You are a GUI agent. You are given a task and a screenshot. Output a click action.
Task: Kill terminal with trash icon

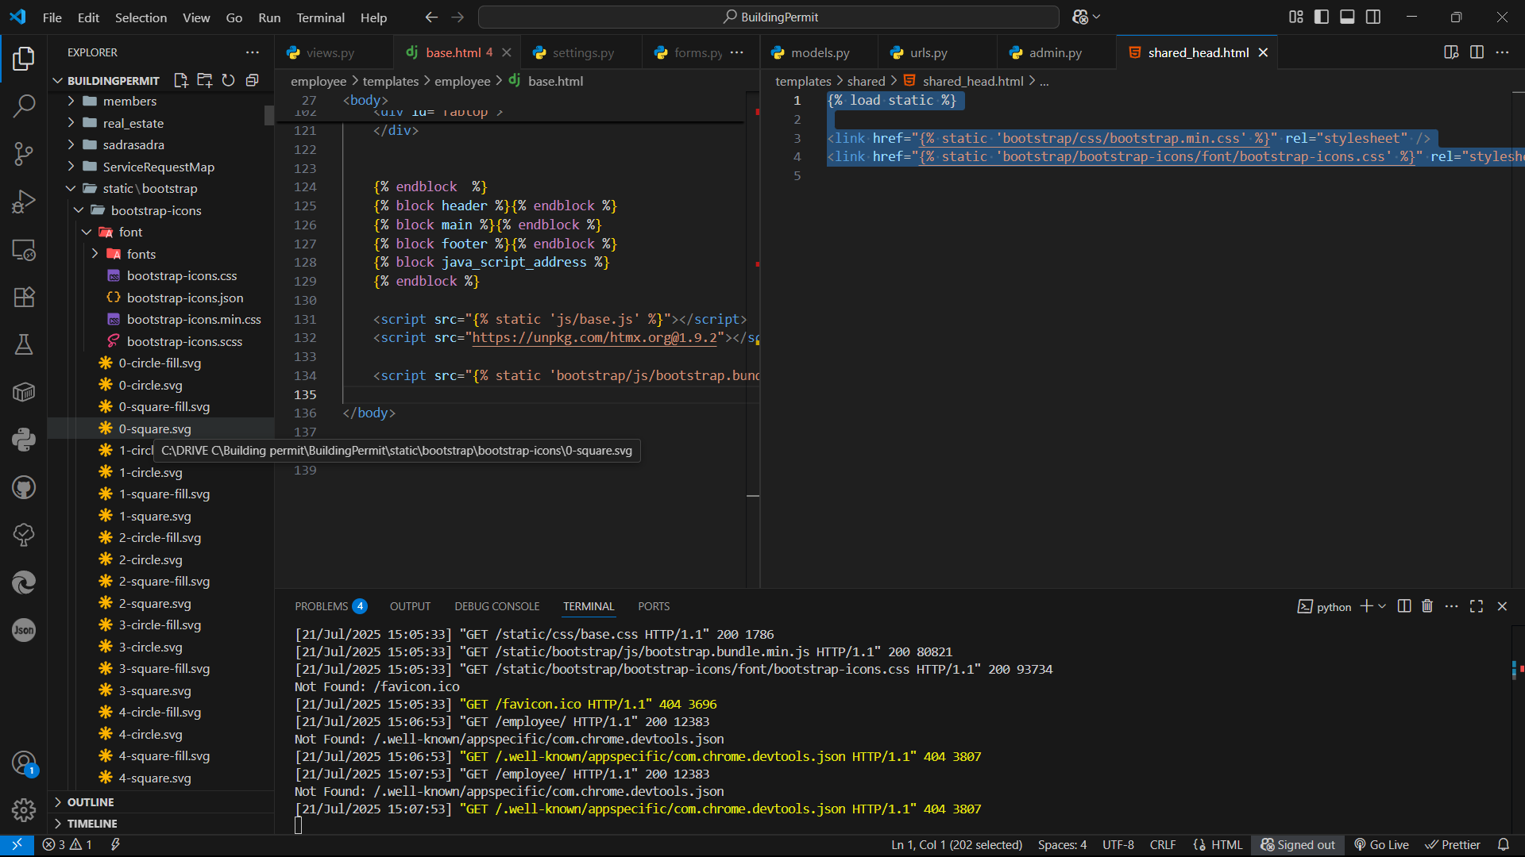[x=1427, y=606]
